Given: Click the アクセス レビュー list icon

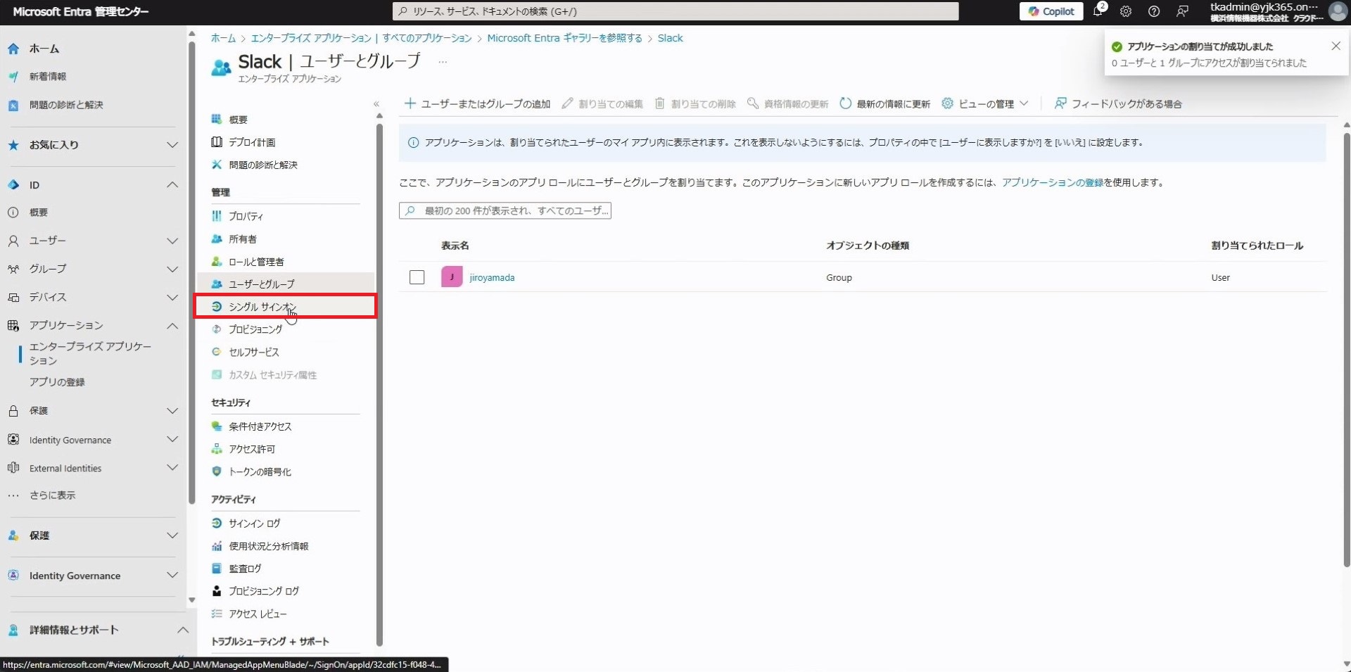Looking at the screenshot, I should coord(217,614).
